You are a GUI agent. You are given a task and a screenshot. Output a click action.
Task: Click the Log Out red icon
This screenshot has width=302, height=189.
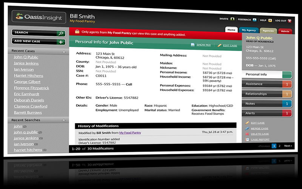click(x=290, y=21)
